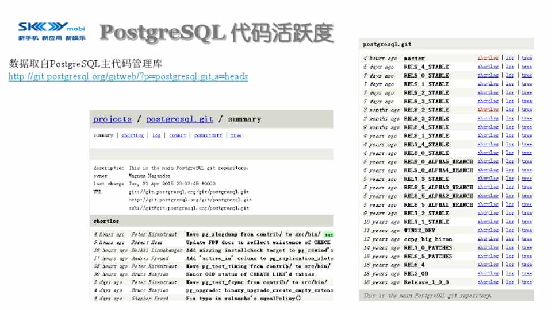View log for the REL9_0_STABLE branch
Viewport: 552px width, 310px height.
[x=509, y=75]
